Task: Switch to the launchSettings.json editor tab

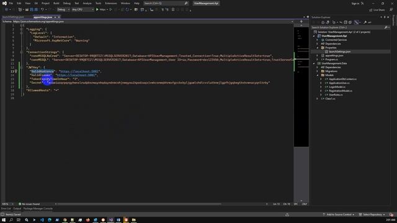Action: [13, 17]
